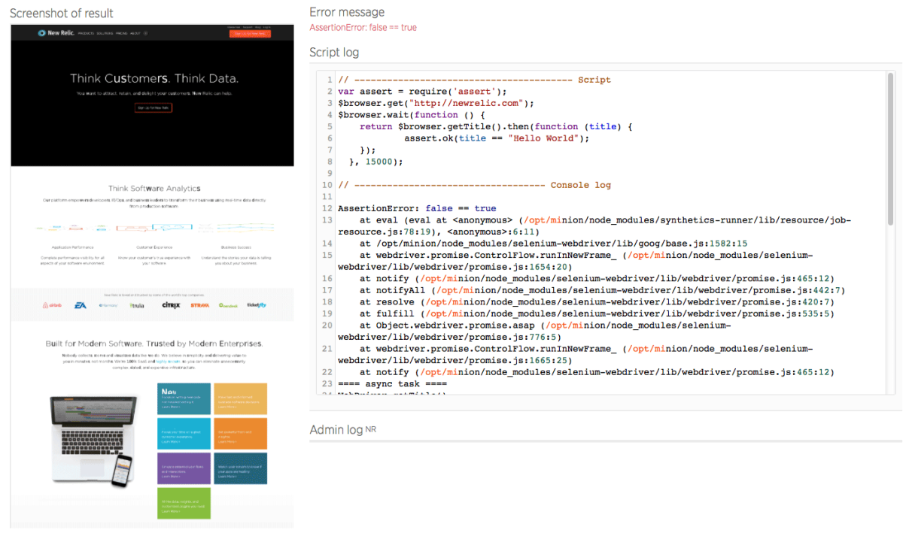Click the light blue feature tile
Screen dimensions: 903x536
pyautogui.click(x=184, y=434)
